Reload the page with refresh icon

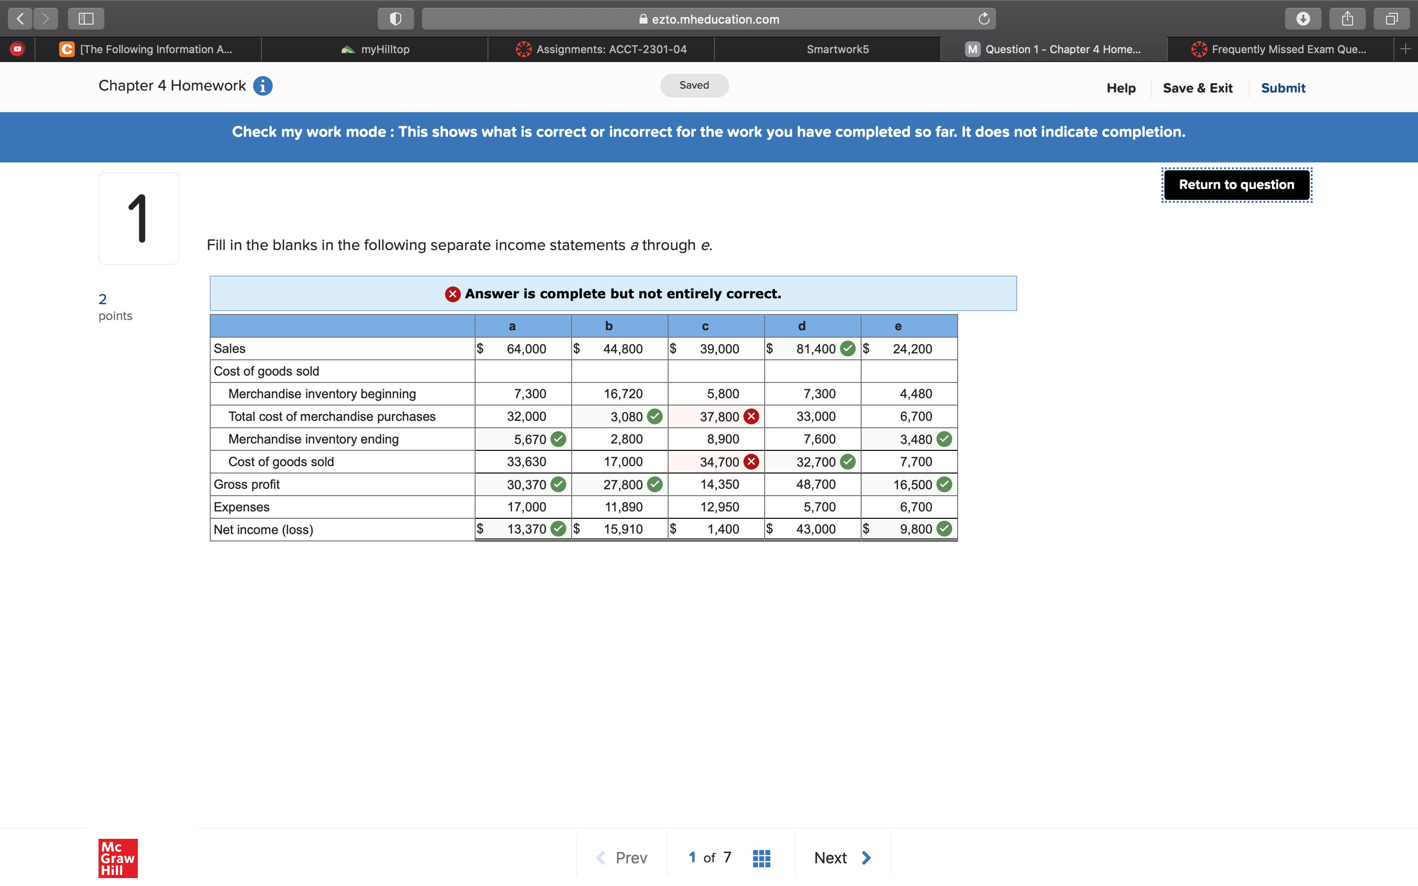984,19
